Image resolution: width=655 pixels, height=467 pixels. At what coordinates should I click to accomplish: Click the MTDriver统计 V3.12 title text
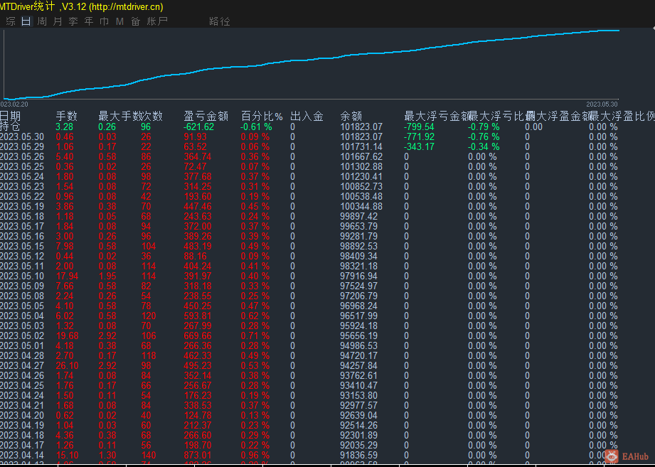point(82,6)
